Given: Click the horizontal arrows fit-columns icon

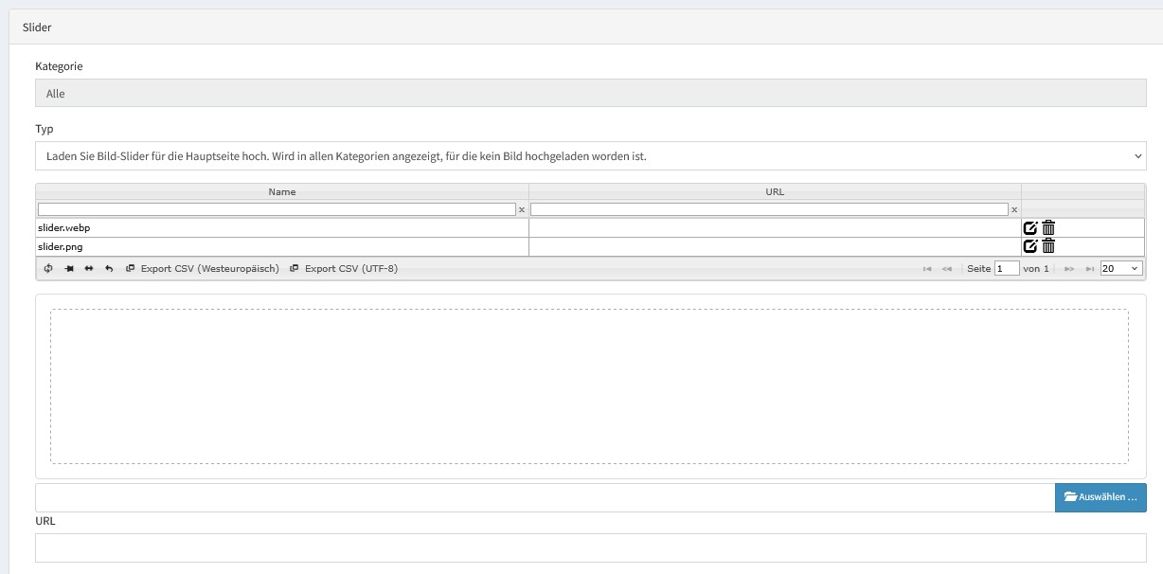Looking at the screenshot, I should (89, 269).
